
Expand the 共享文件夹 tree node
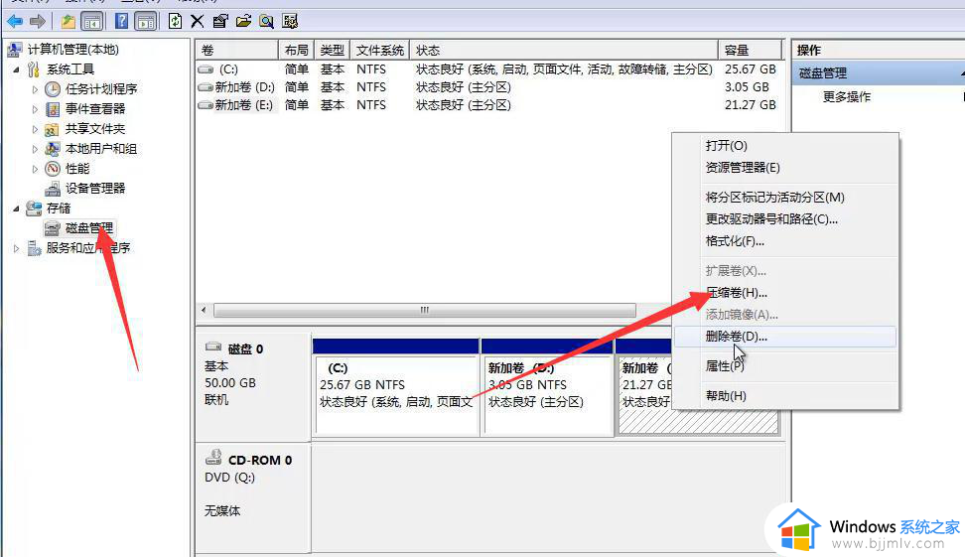(35, 129)
